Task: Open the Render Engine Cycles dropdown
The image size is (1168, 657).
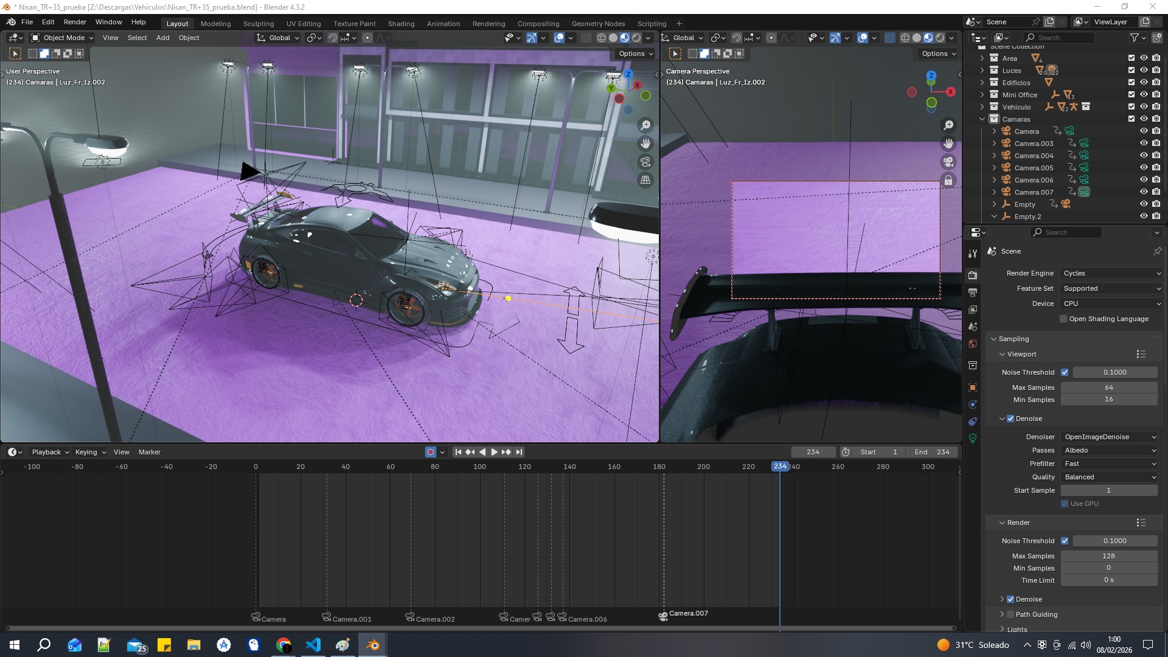Action: 1111,273
